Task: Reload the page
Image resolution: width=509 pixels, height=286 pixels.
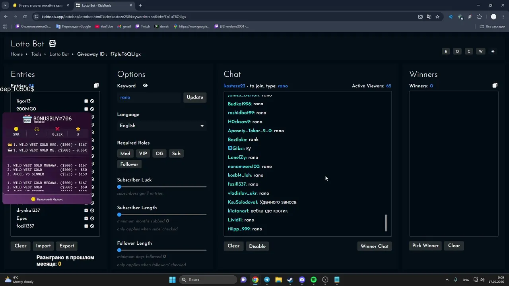Action: (x=25, y=17)
